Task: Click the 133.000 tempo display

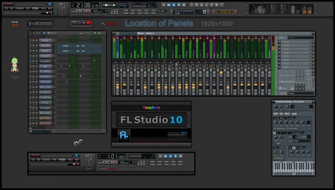Action: [x=97, y=11]
